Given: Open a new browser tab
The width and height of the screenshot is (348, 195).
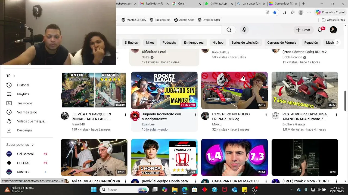Looking at the screenshot, I should click(x=303, y=4).
